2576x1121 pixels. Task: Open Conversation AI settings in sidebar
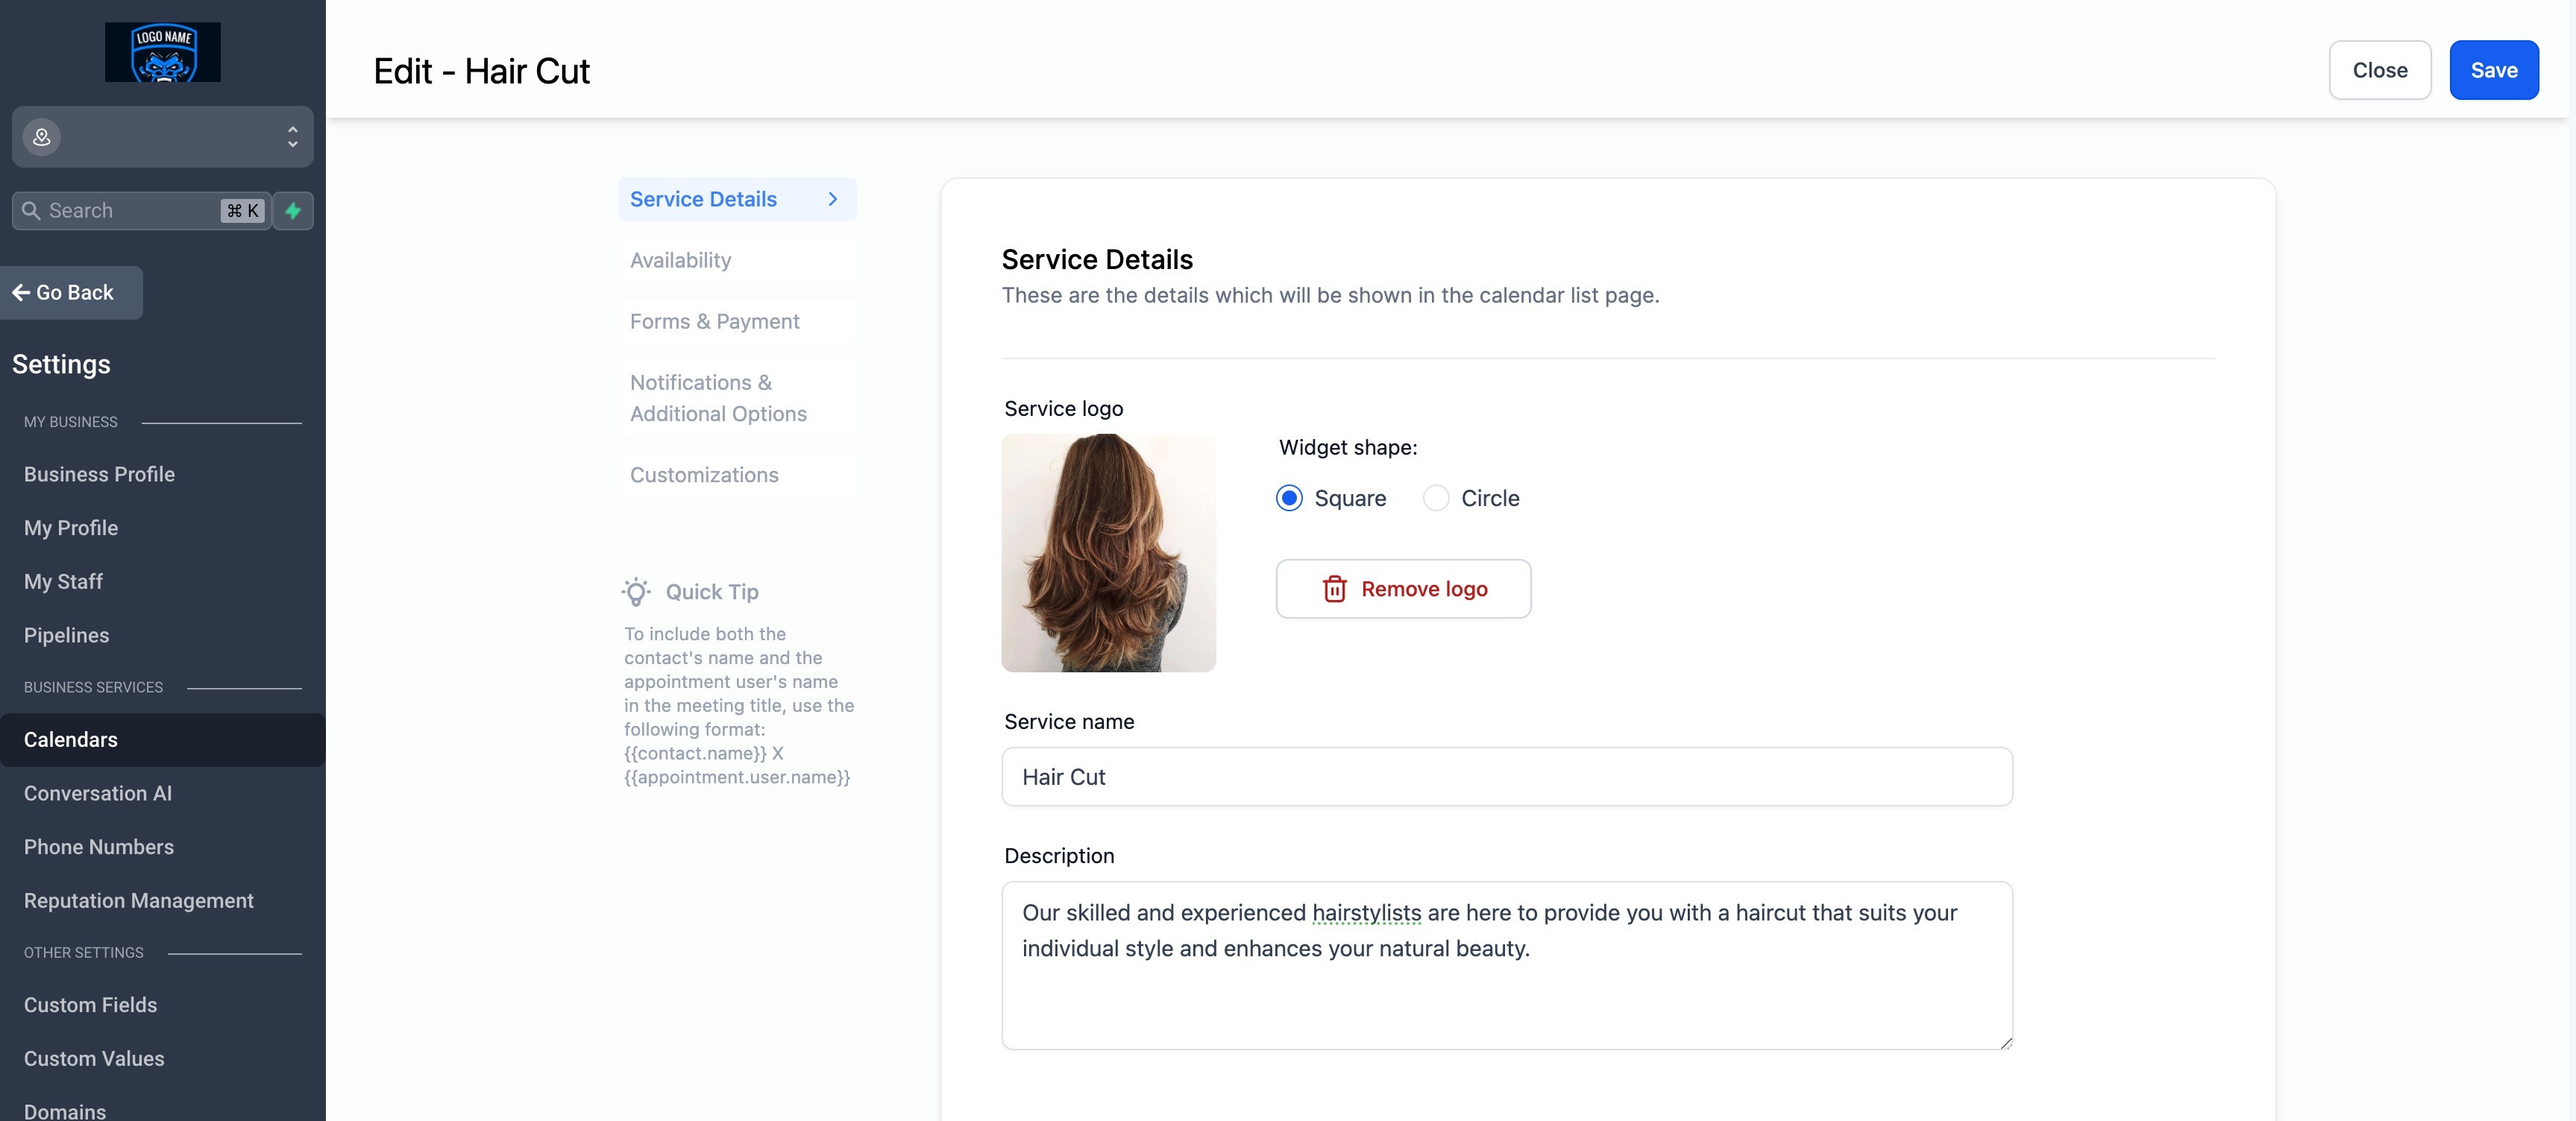(x=98, y=793)
